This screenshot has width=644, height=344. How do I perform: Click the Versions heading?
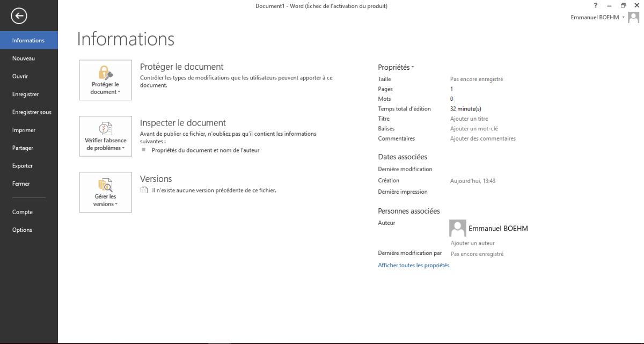156,179
